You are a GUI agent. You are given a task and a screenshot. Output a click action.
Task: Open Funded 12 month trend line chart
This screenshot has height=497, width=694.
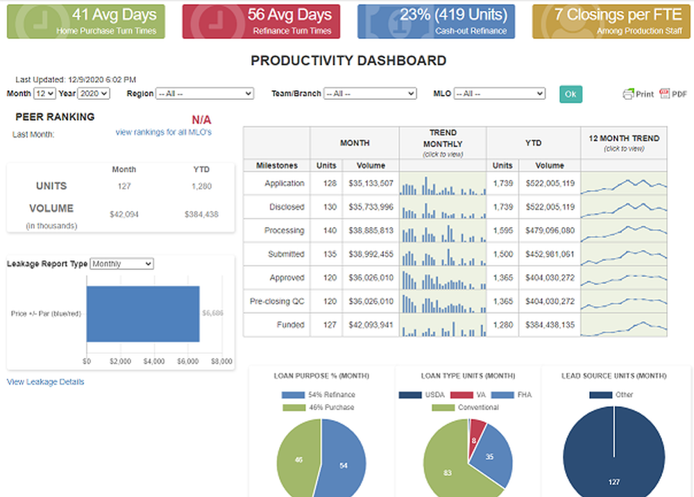pos(624,325)
